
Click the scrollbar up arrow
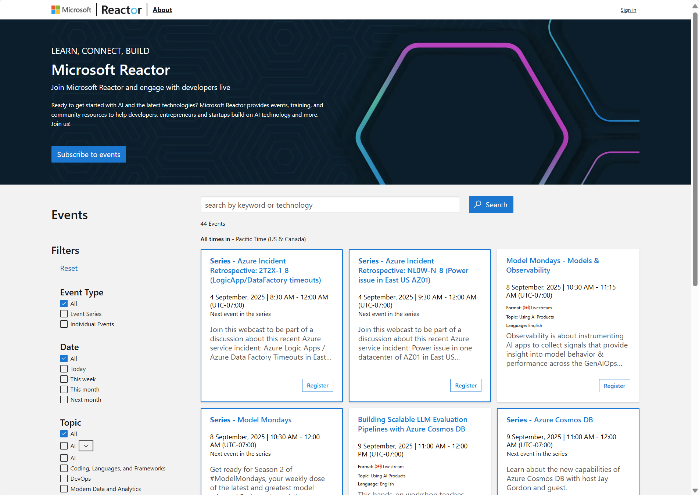tap(695, 6)
